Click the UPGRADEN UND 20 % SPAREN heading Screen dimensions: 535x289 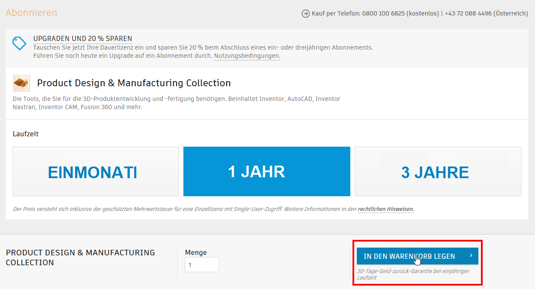click(x=83, y=39)
